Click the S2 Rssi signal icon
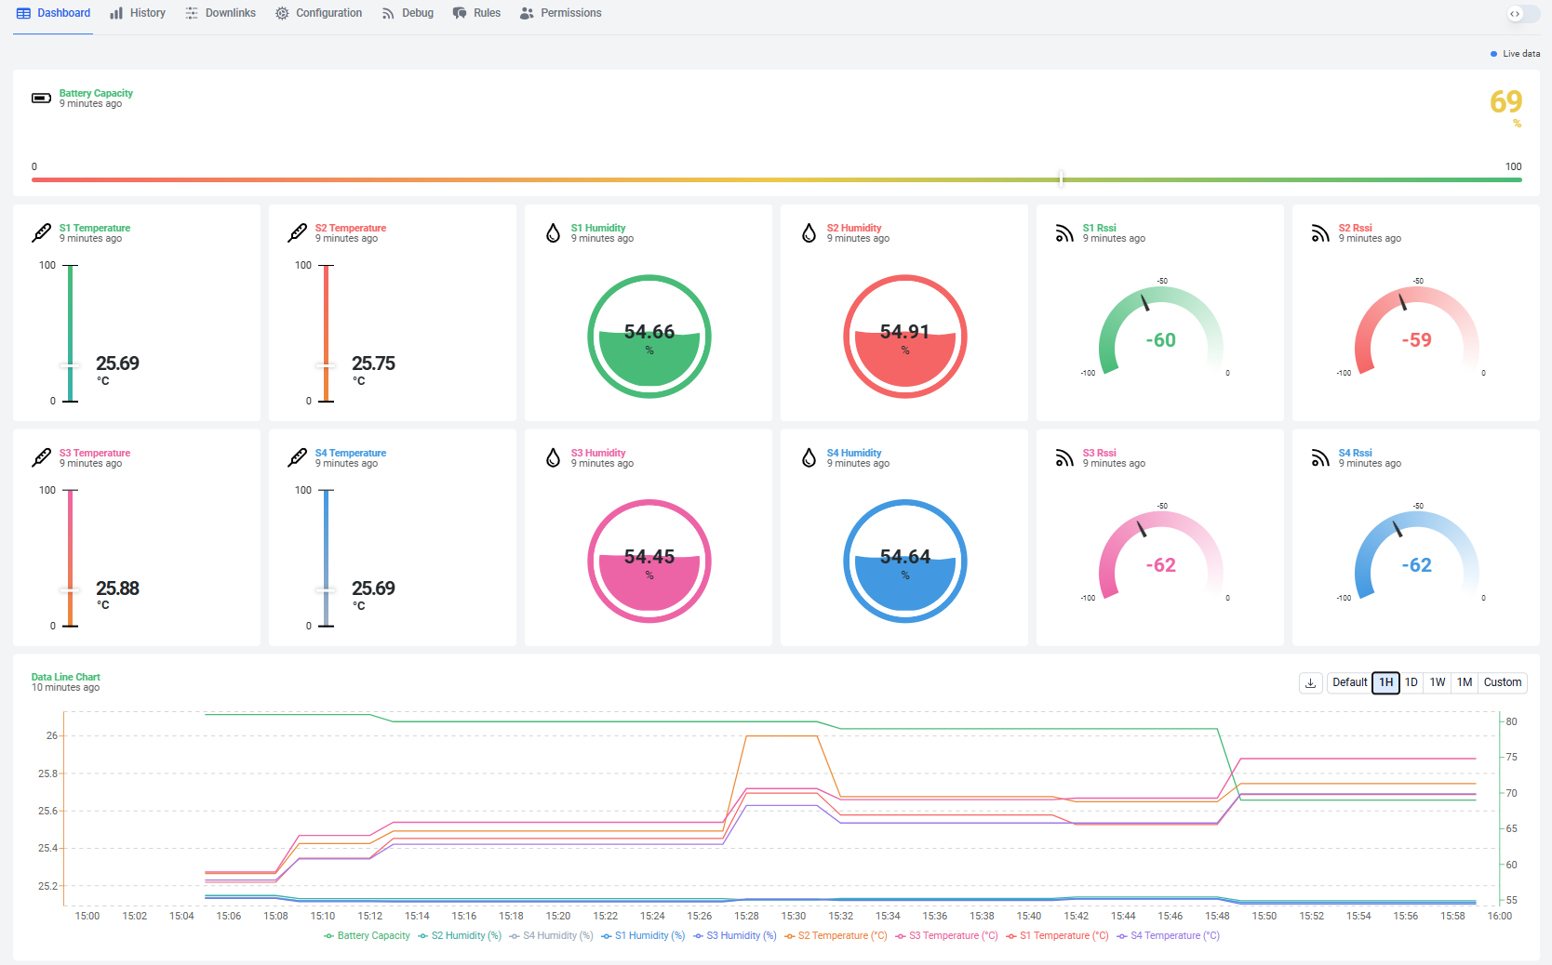Image resolution: width=1552 pixels, height=965 pixels. point(1320,232)
